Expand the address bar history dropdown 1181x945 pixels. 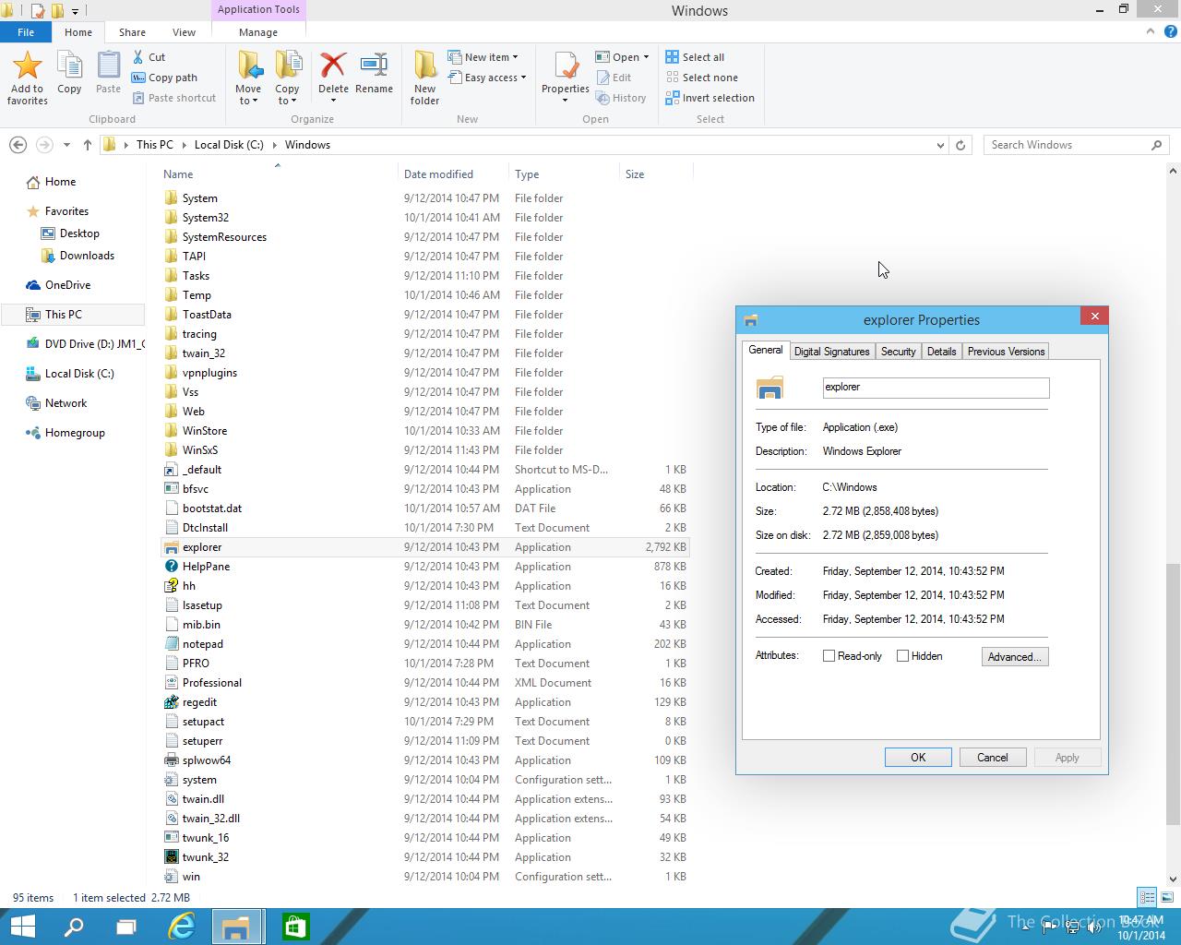coord(940,145)
